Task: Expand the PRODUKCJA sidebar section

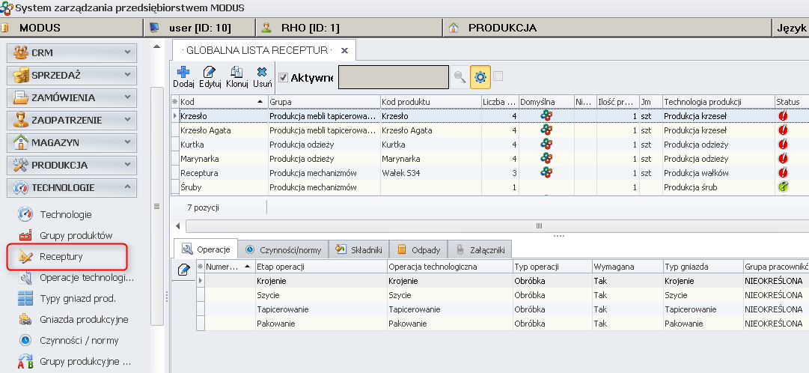Action: coord(72,166)
